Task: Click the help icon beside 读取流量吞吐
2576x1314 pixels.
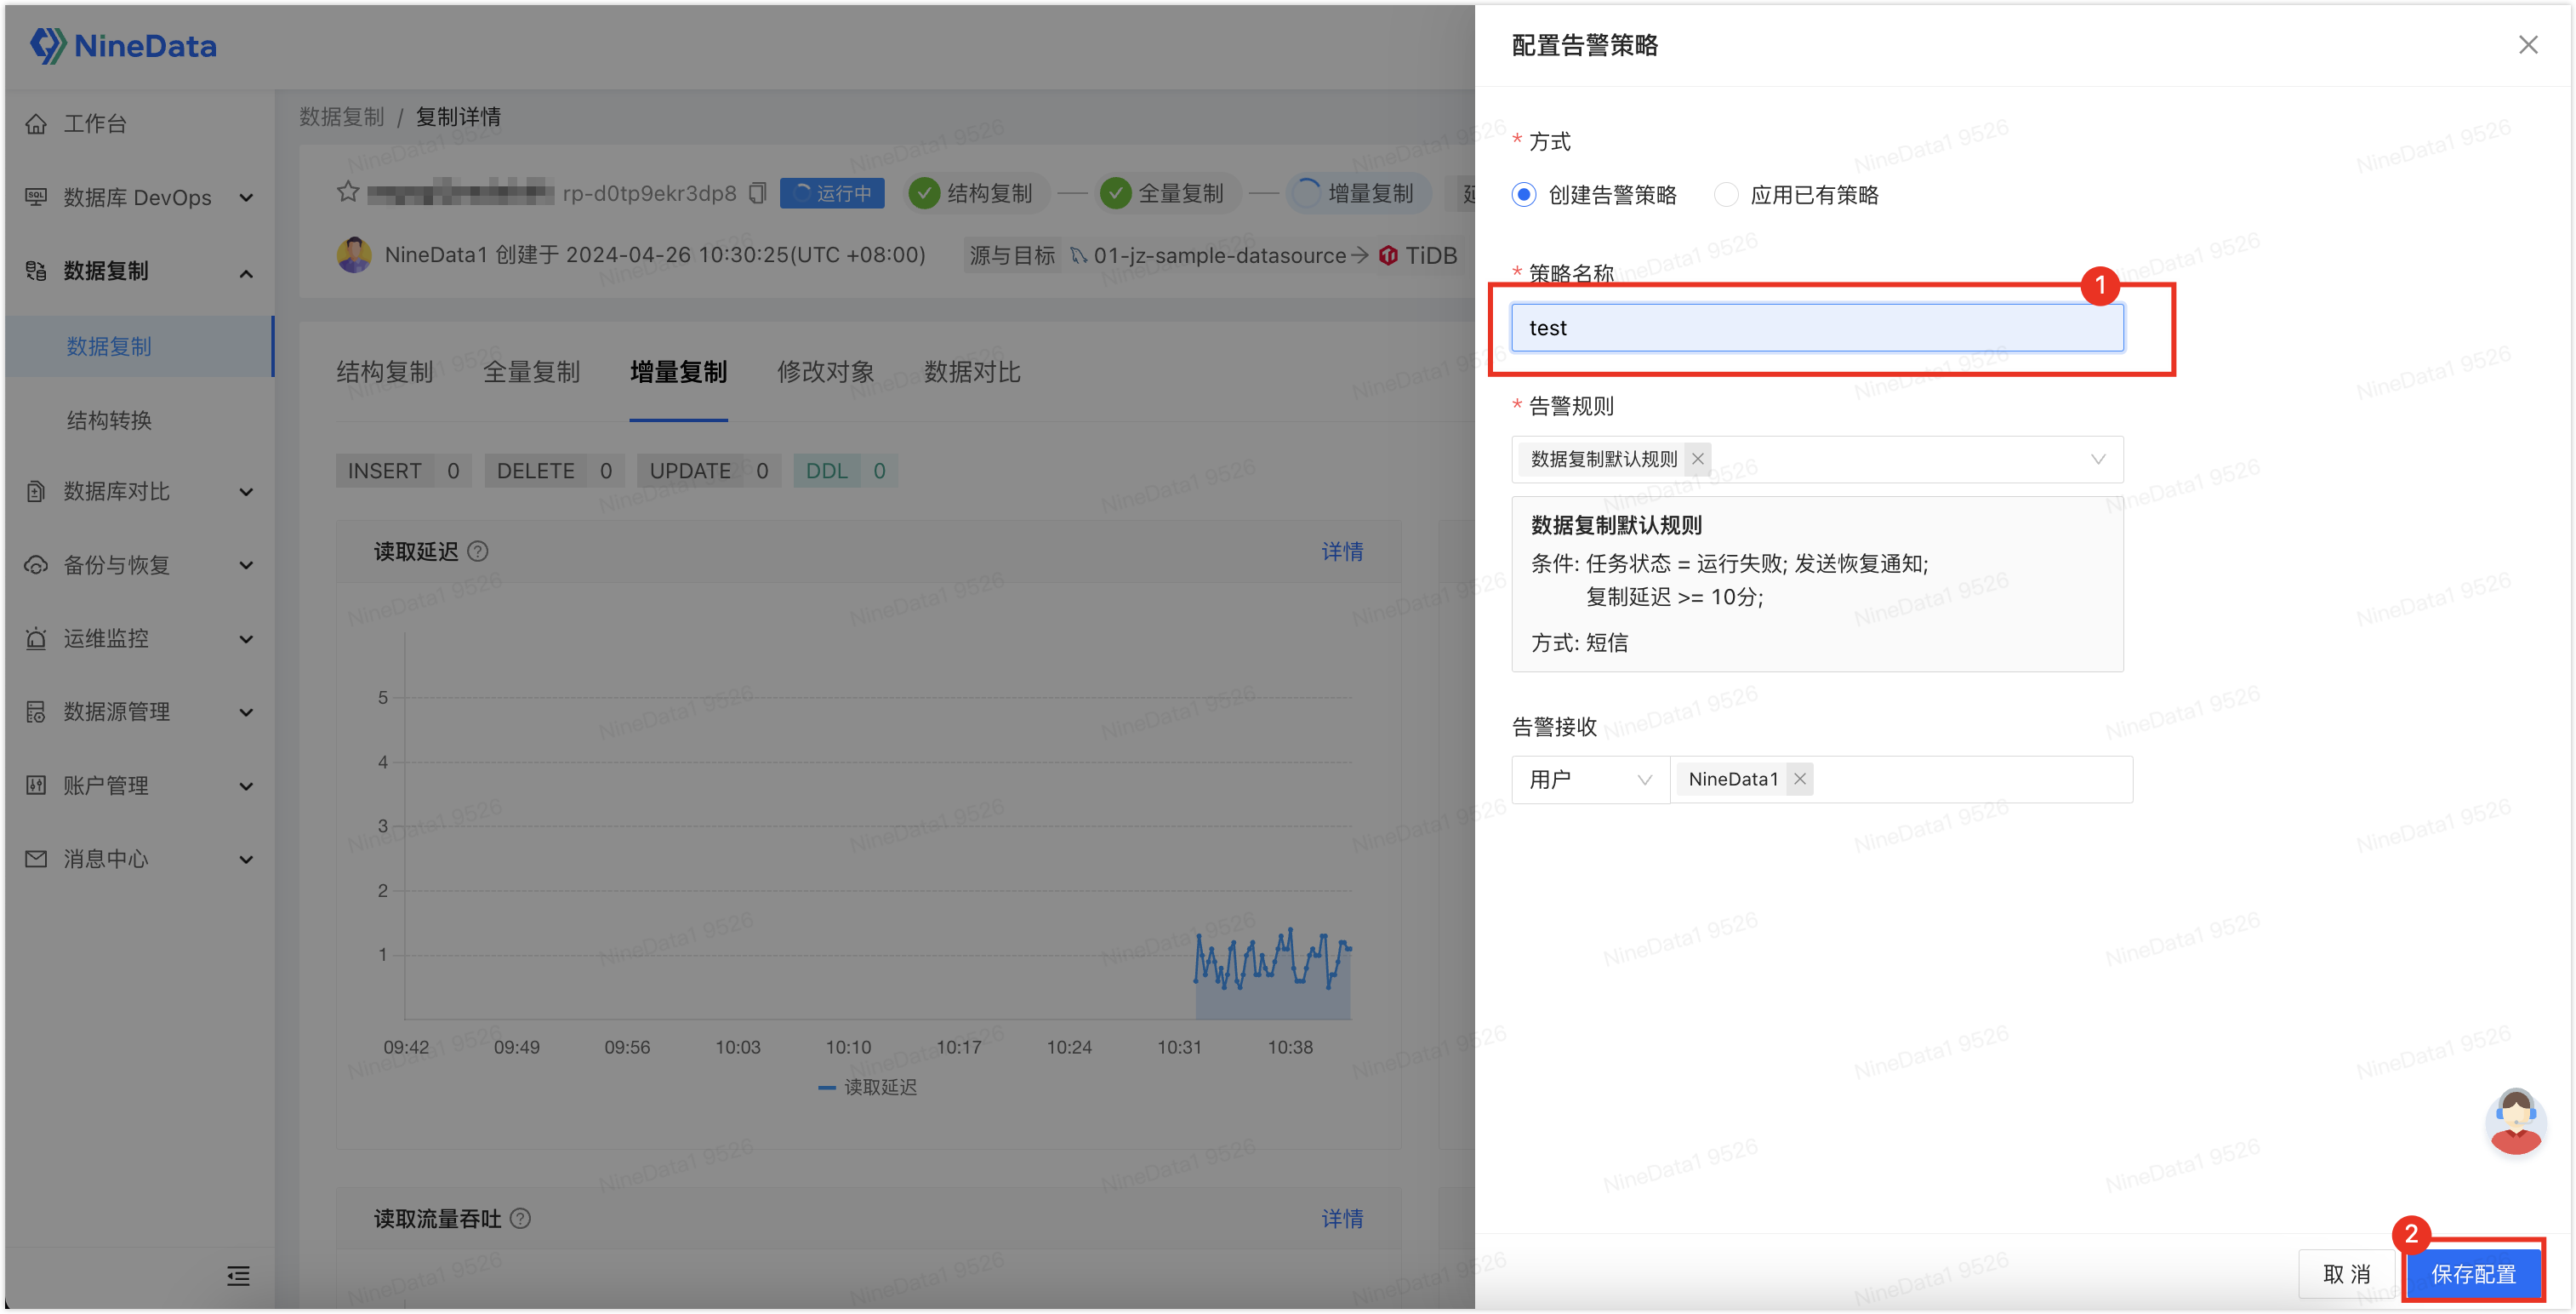Action: tap(520, 1218)
